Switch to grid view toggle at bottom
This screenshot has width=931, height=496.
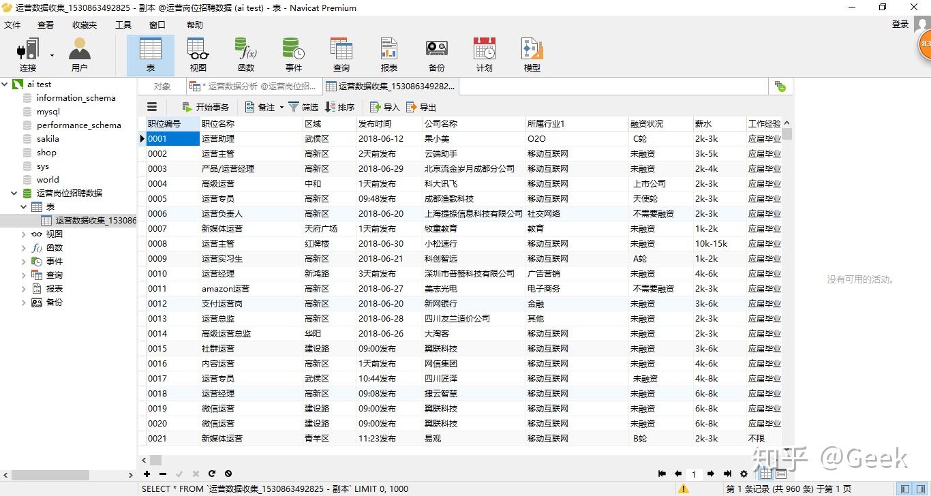765,474
